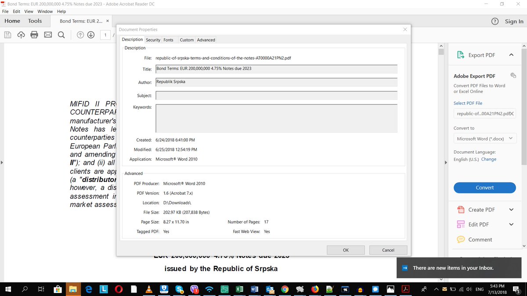Expand left navigation pane arrow
The height and width of the screenshot is (296, 527).
click(2, 163)
